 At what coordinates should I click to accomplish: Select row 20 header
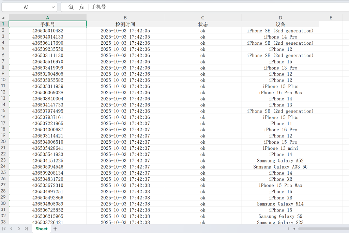[x=3, y=142]
